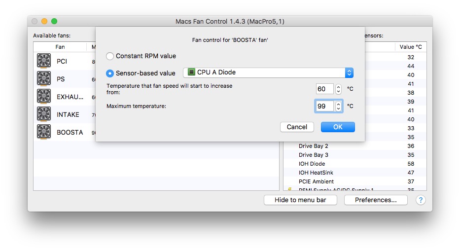Screen dimensions: 460x251
Task: Click the Fan column header
Action: (60, 47)
